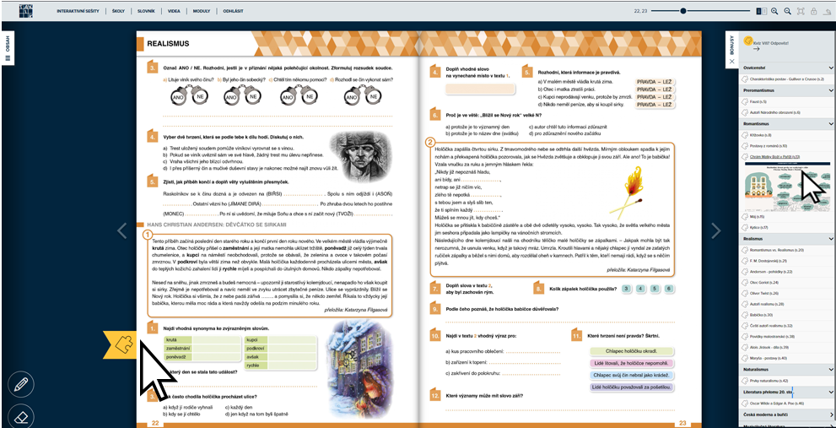Screen dimensions: 836x428
Task: Expand Česká moderna a buřiči section
Action: 831,414
